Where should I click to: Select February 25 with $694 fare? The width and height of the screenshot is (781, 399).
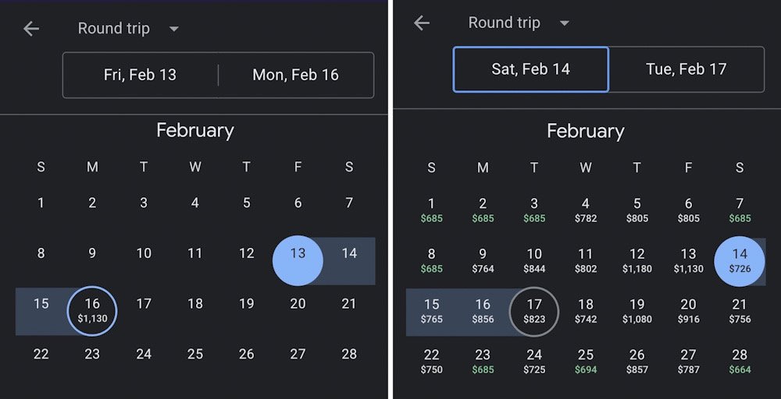point(586,362)
